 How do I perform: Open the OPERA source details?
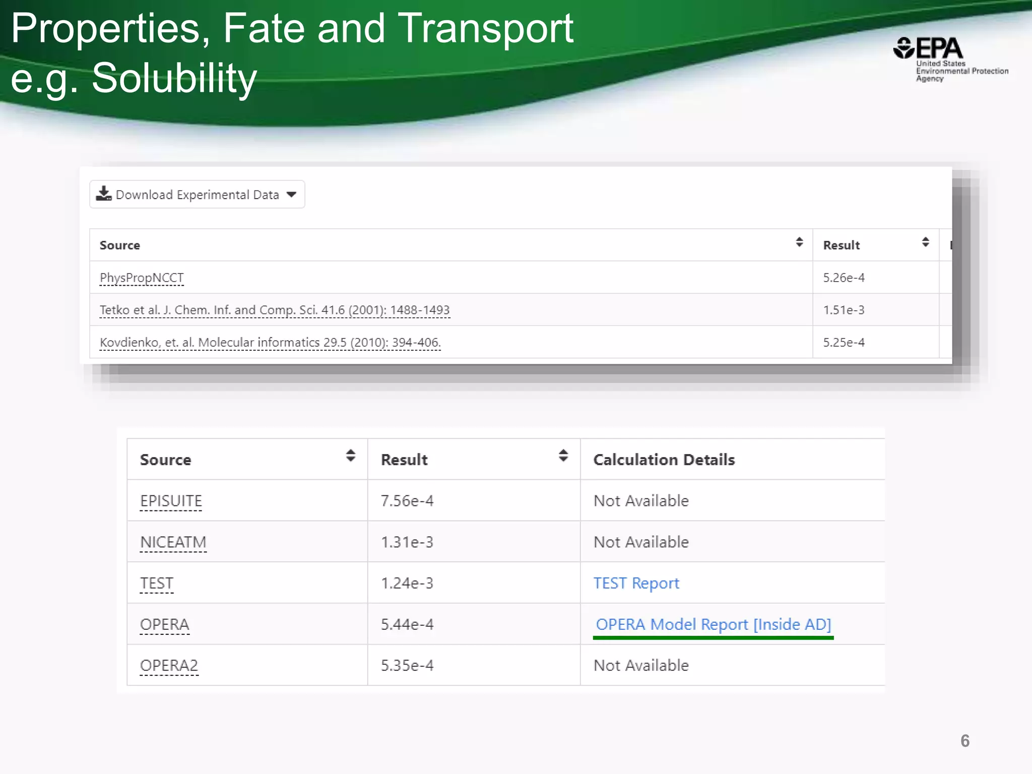(165, 625)
